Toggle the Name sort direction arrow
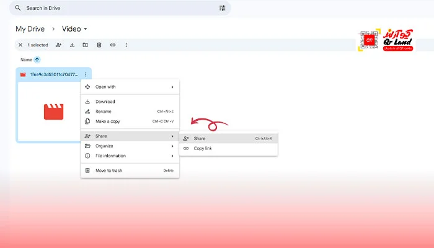The height and width of the screenshot is (248, 434). [37, 60]
